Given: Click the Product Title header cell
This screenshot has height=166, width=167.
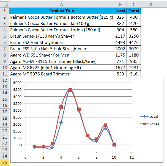Looking at the screenshot, I should pyautogui.click(x=62, y=11).
